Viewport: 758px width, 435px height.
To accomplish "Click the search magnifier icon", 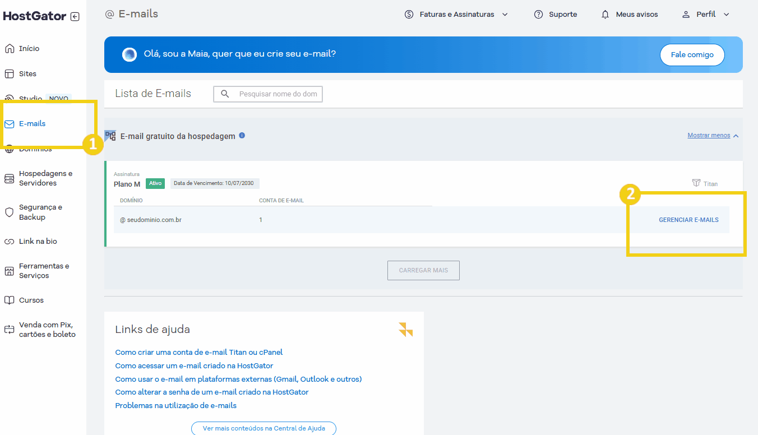I will [225, 94].
